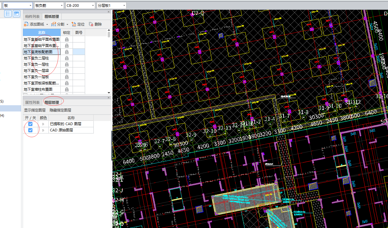Close the drawing management panel

click(x=109, y=12)
